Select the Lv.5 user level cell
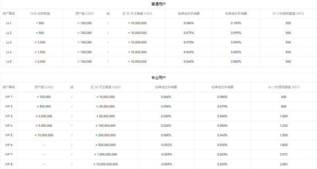The height and width of the screenshot is (169, 317). pos(9,62)
